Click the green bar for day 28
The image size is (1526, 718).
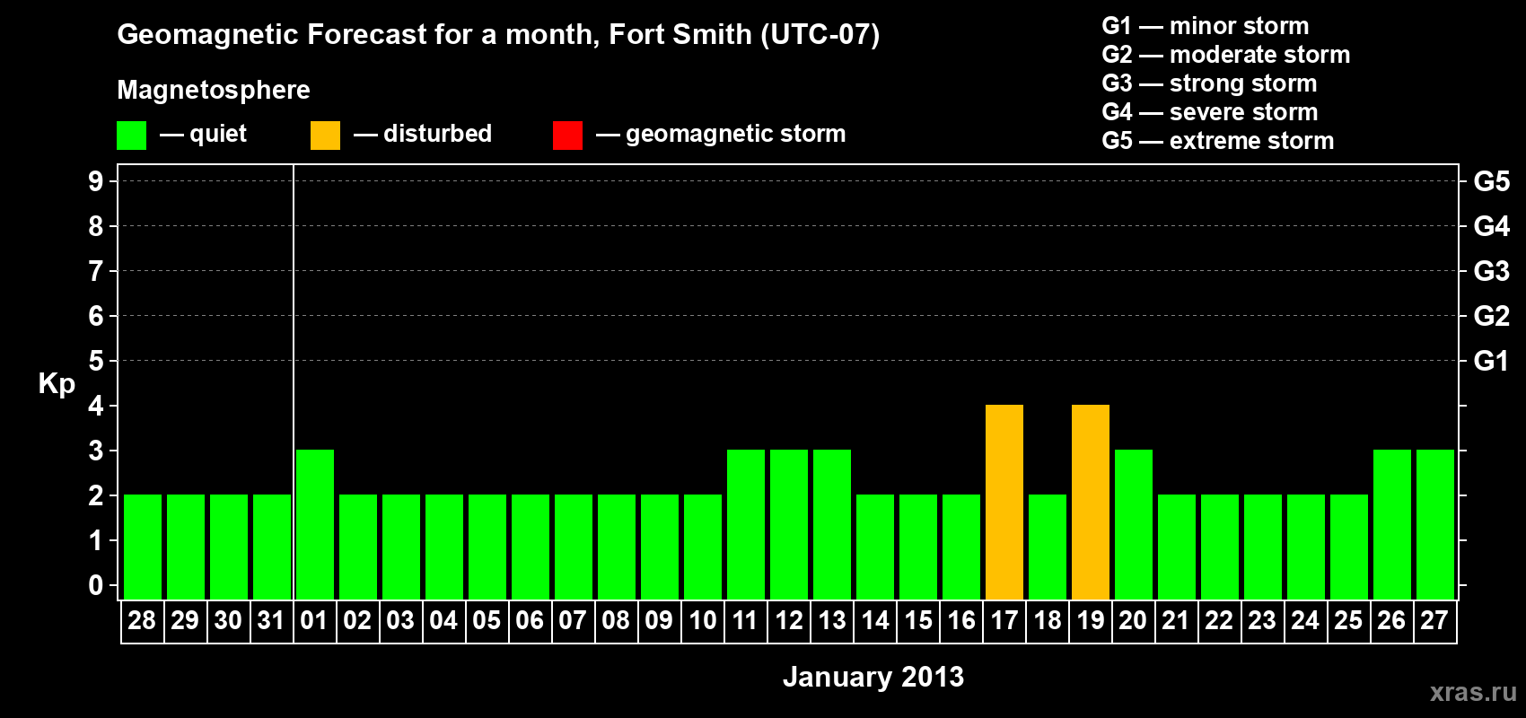click(x=143, y=547)
